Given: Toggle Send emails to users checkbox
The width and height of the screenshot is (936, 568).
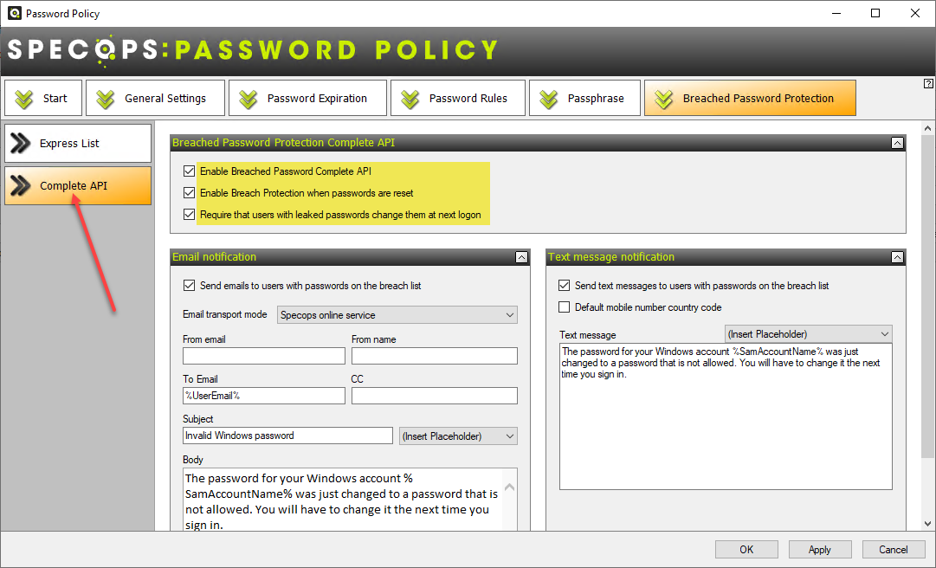Looking at the screenshot, I should (x=190, y=285).
